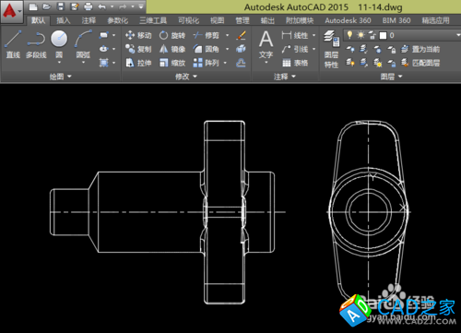Select the Line (直线) drawing tool
The height and width of the screenshot is (333, 461).
pyautogui.click(x=13, y=44)
